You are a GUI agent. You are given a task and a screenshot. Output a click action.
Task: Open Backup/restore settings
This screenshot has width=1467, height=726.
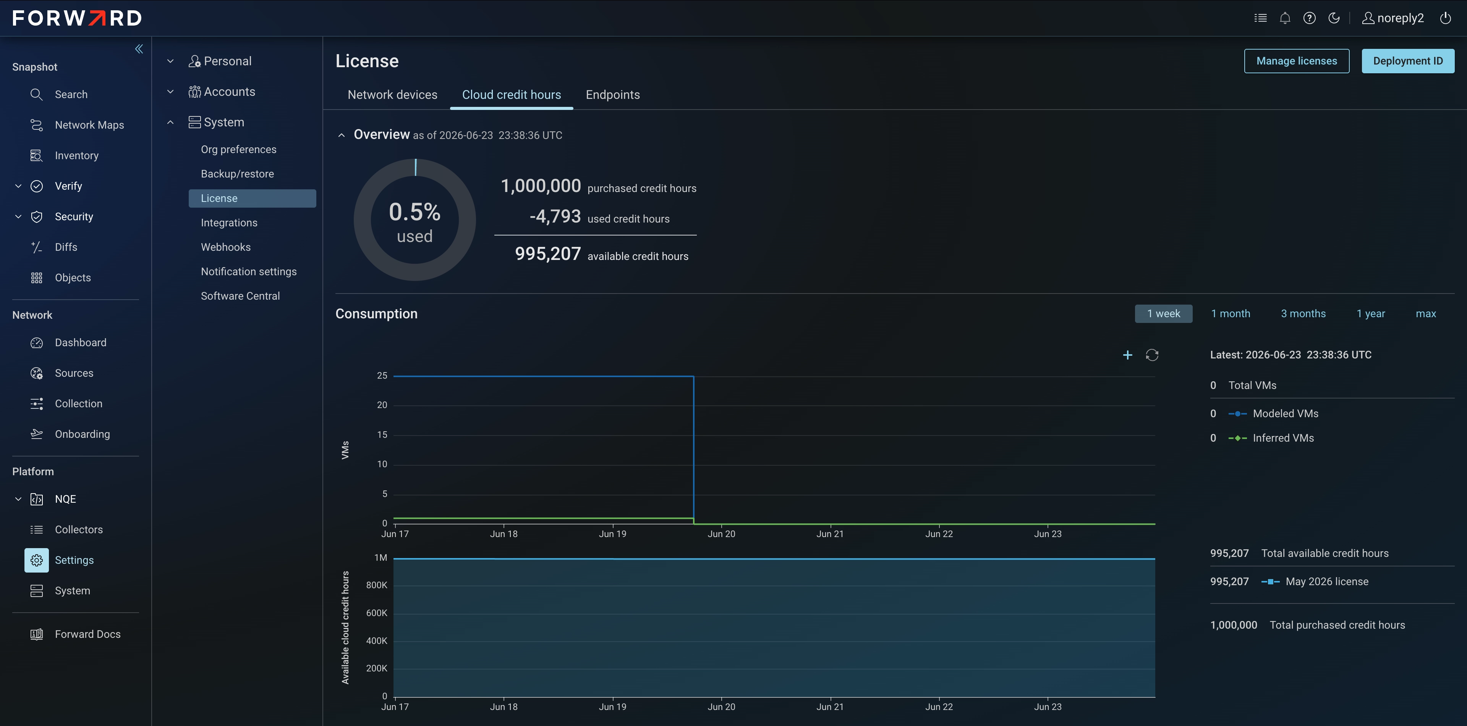[x=238, y=174]
